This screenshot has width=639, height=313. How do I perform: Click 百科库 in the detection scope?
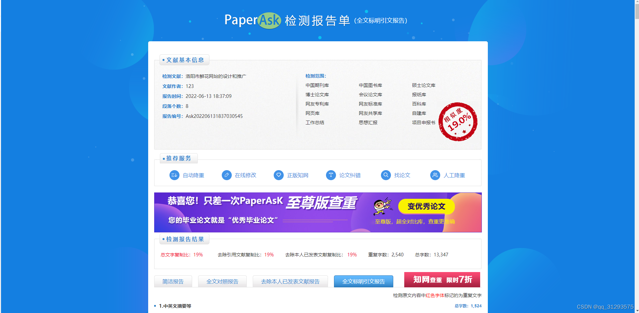pos(419,104)
